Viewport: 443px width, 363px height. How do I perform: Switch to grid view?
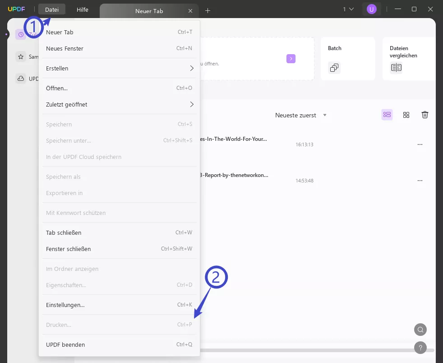tap(406, 115)
